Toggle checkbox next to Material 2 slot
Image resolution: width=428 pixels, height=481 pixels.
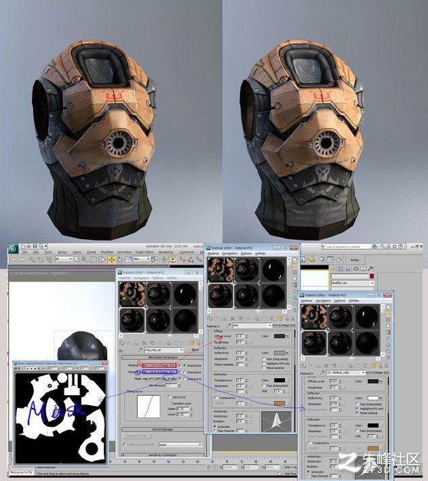coord(180,372)
